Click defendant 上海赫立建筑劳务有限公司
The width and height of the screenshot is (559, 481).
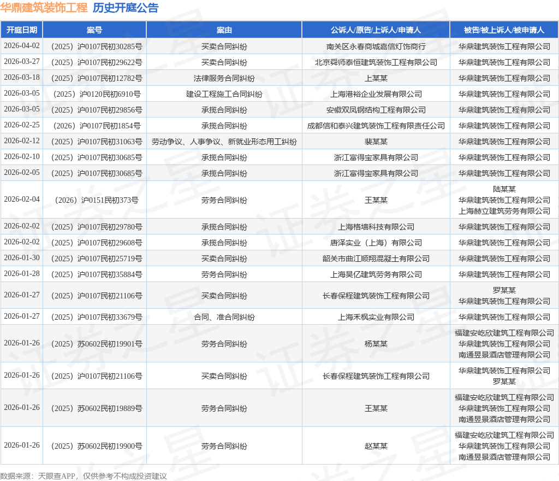pos(504,211)
